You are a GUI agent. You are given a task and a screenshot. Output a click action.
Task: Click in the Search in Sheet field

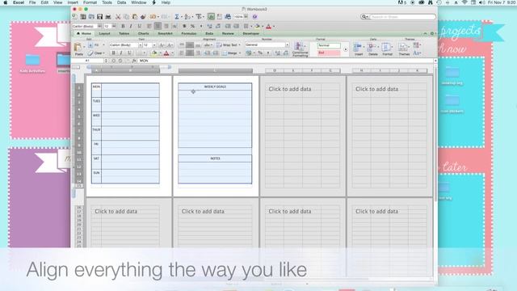click(402, 16)
